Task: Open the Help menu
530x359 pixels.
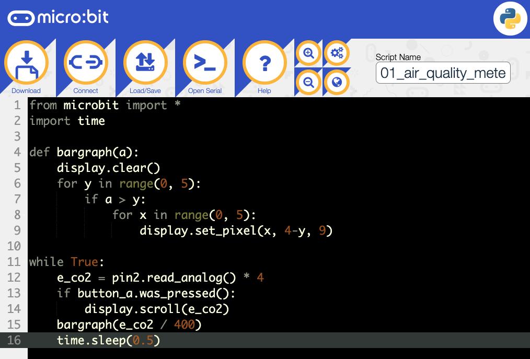Action: click(264, 63)
